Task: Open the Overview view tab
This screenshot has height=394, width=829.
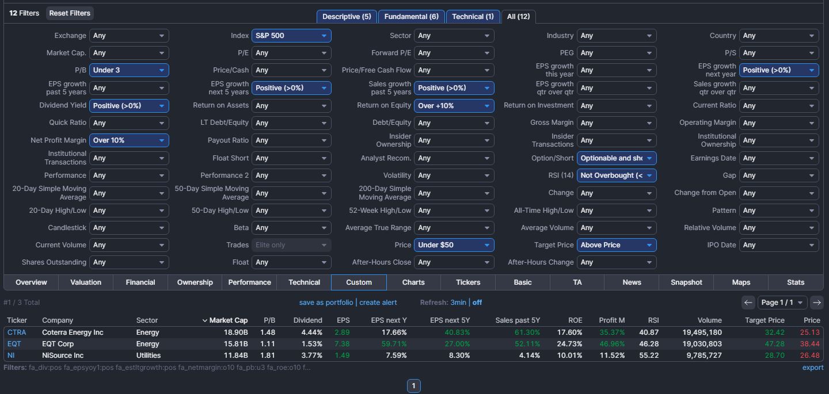Action: point(31,282)
